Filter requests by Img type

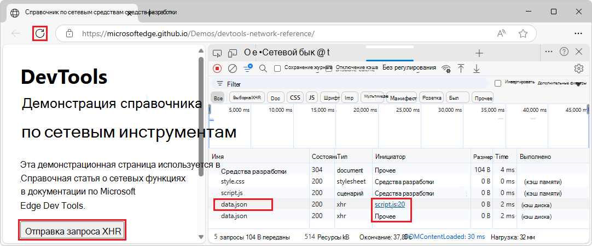tap(349, 98)
